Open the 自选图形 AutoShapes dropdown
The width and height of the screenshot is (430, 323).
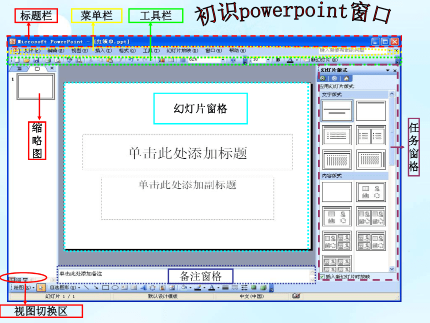click(65, 287)
